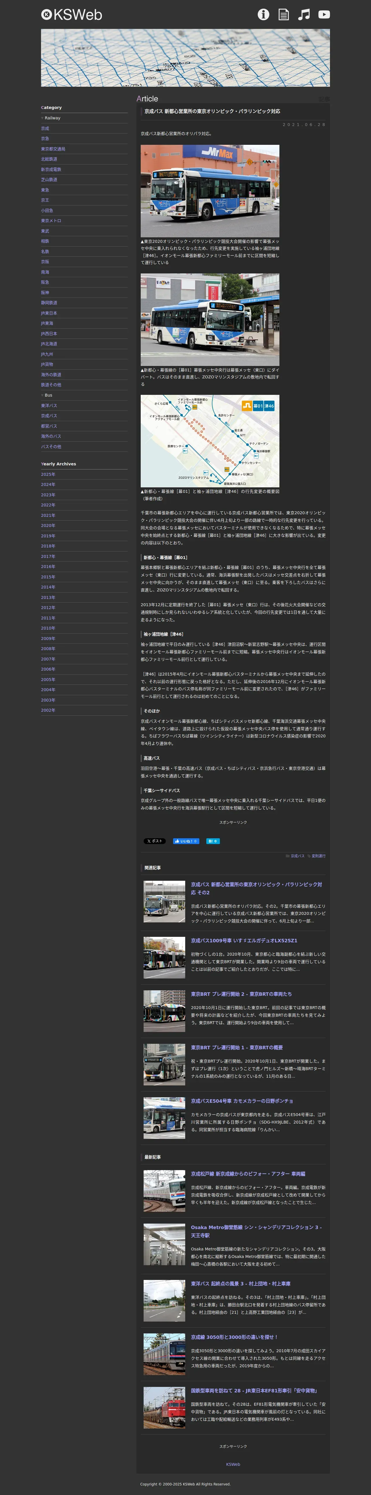
Task: Click the KSWeb footer link
Action: pos(233,1464)
